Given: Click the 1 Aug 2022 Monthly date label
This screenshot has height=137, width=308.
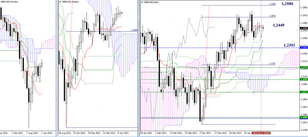Looking at the screenshot, I should [31, 133].
